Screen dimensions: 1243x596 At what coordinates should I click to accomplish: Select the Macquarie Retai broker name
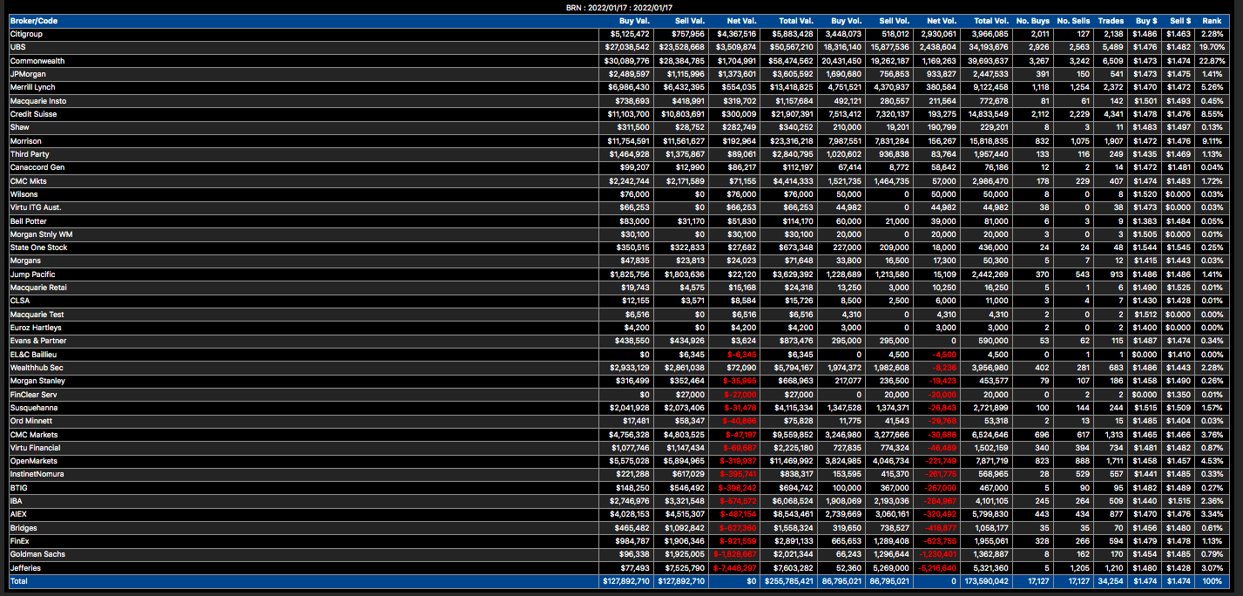click(37, 288)
